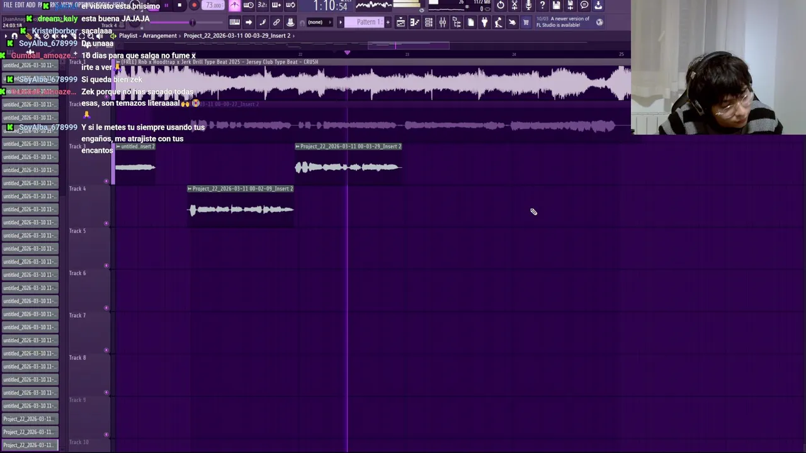This screenshot has width=806, height=453.
Task: Open the Channel rack
Action: coord(429,23)
